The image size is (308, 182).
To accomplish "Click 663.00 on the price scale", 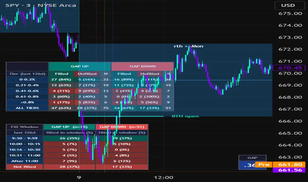I will [290, 157].
